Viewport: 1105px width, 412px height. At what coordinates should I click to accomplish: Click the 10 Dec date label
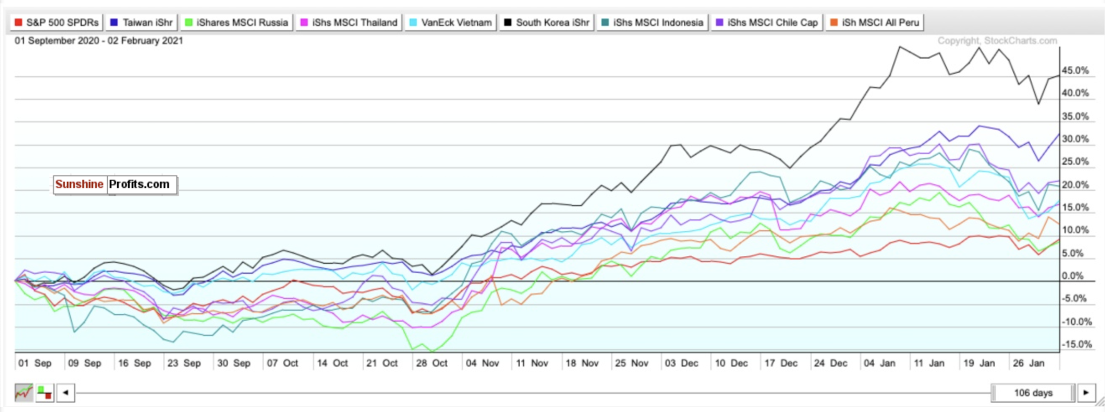(731, 363)
